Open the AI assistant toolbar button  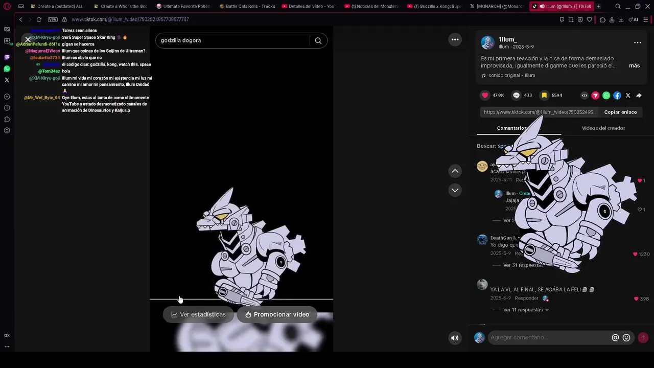(633, 19)
